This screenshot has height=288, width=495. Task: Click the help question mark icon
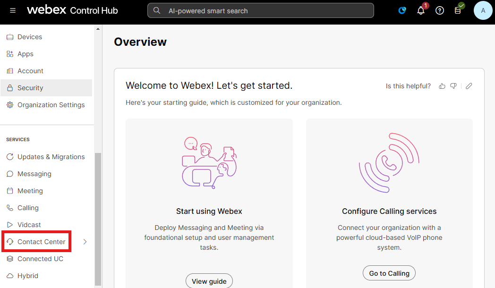click(440, 10)
